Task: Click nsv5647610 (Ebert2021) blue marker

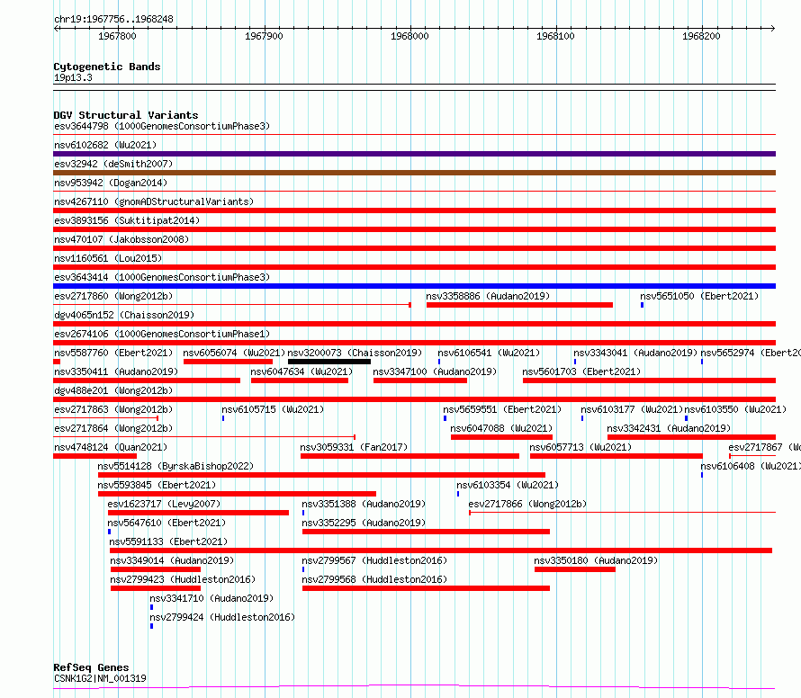Action: (x=109, y=532)
